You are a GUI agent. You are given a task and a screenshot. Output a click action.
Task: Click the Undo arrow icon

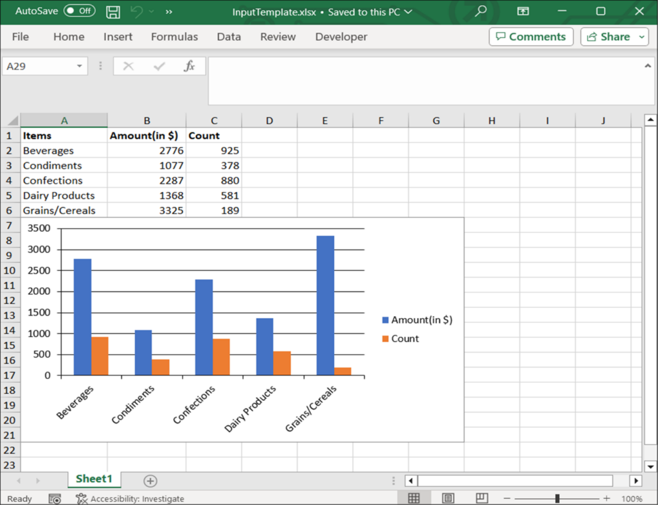click(x=136, y=12)
